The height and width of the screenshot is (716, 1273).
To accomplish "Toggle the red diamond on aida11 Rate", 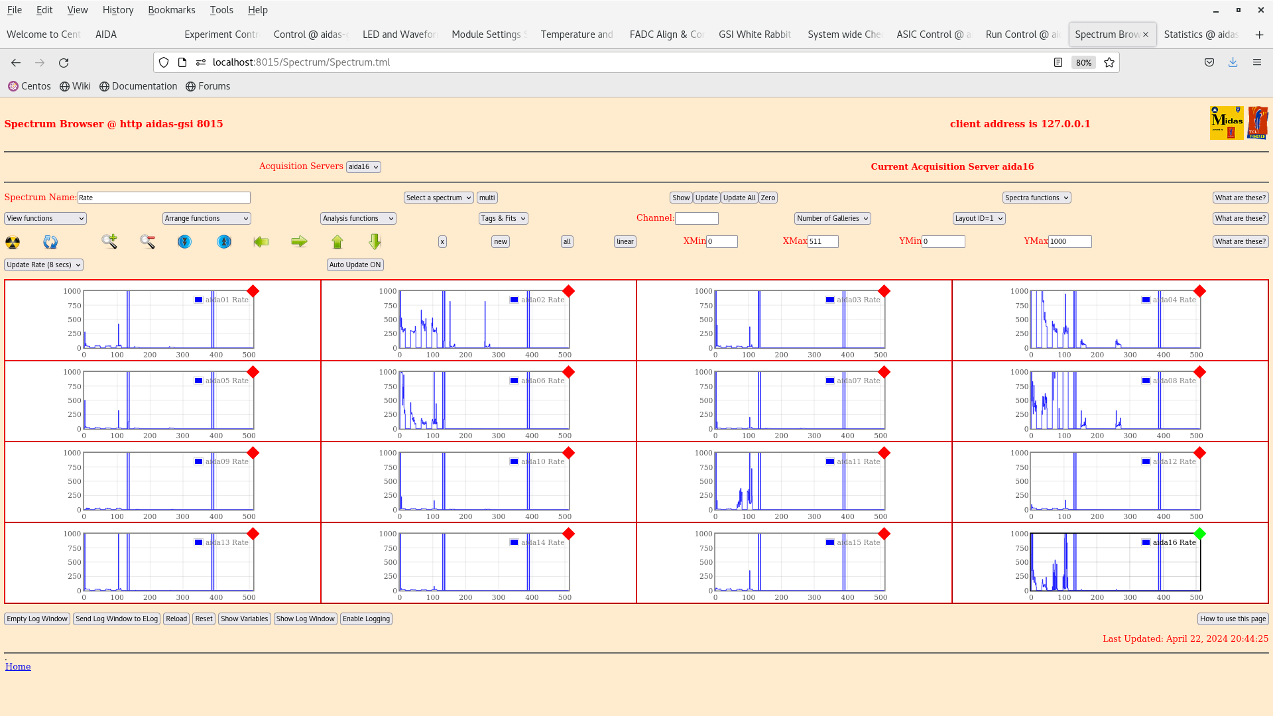I will point(884,453).
